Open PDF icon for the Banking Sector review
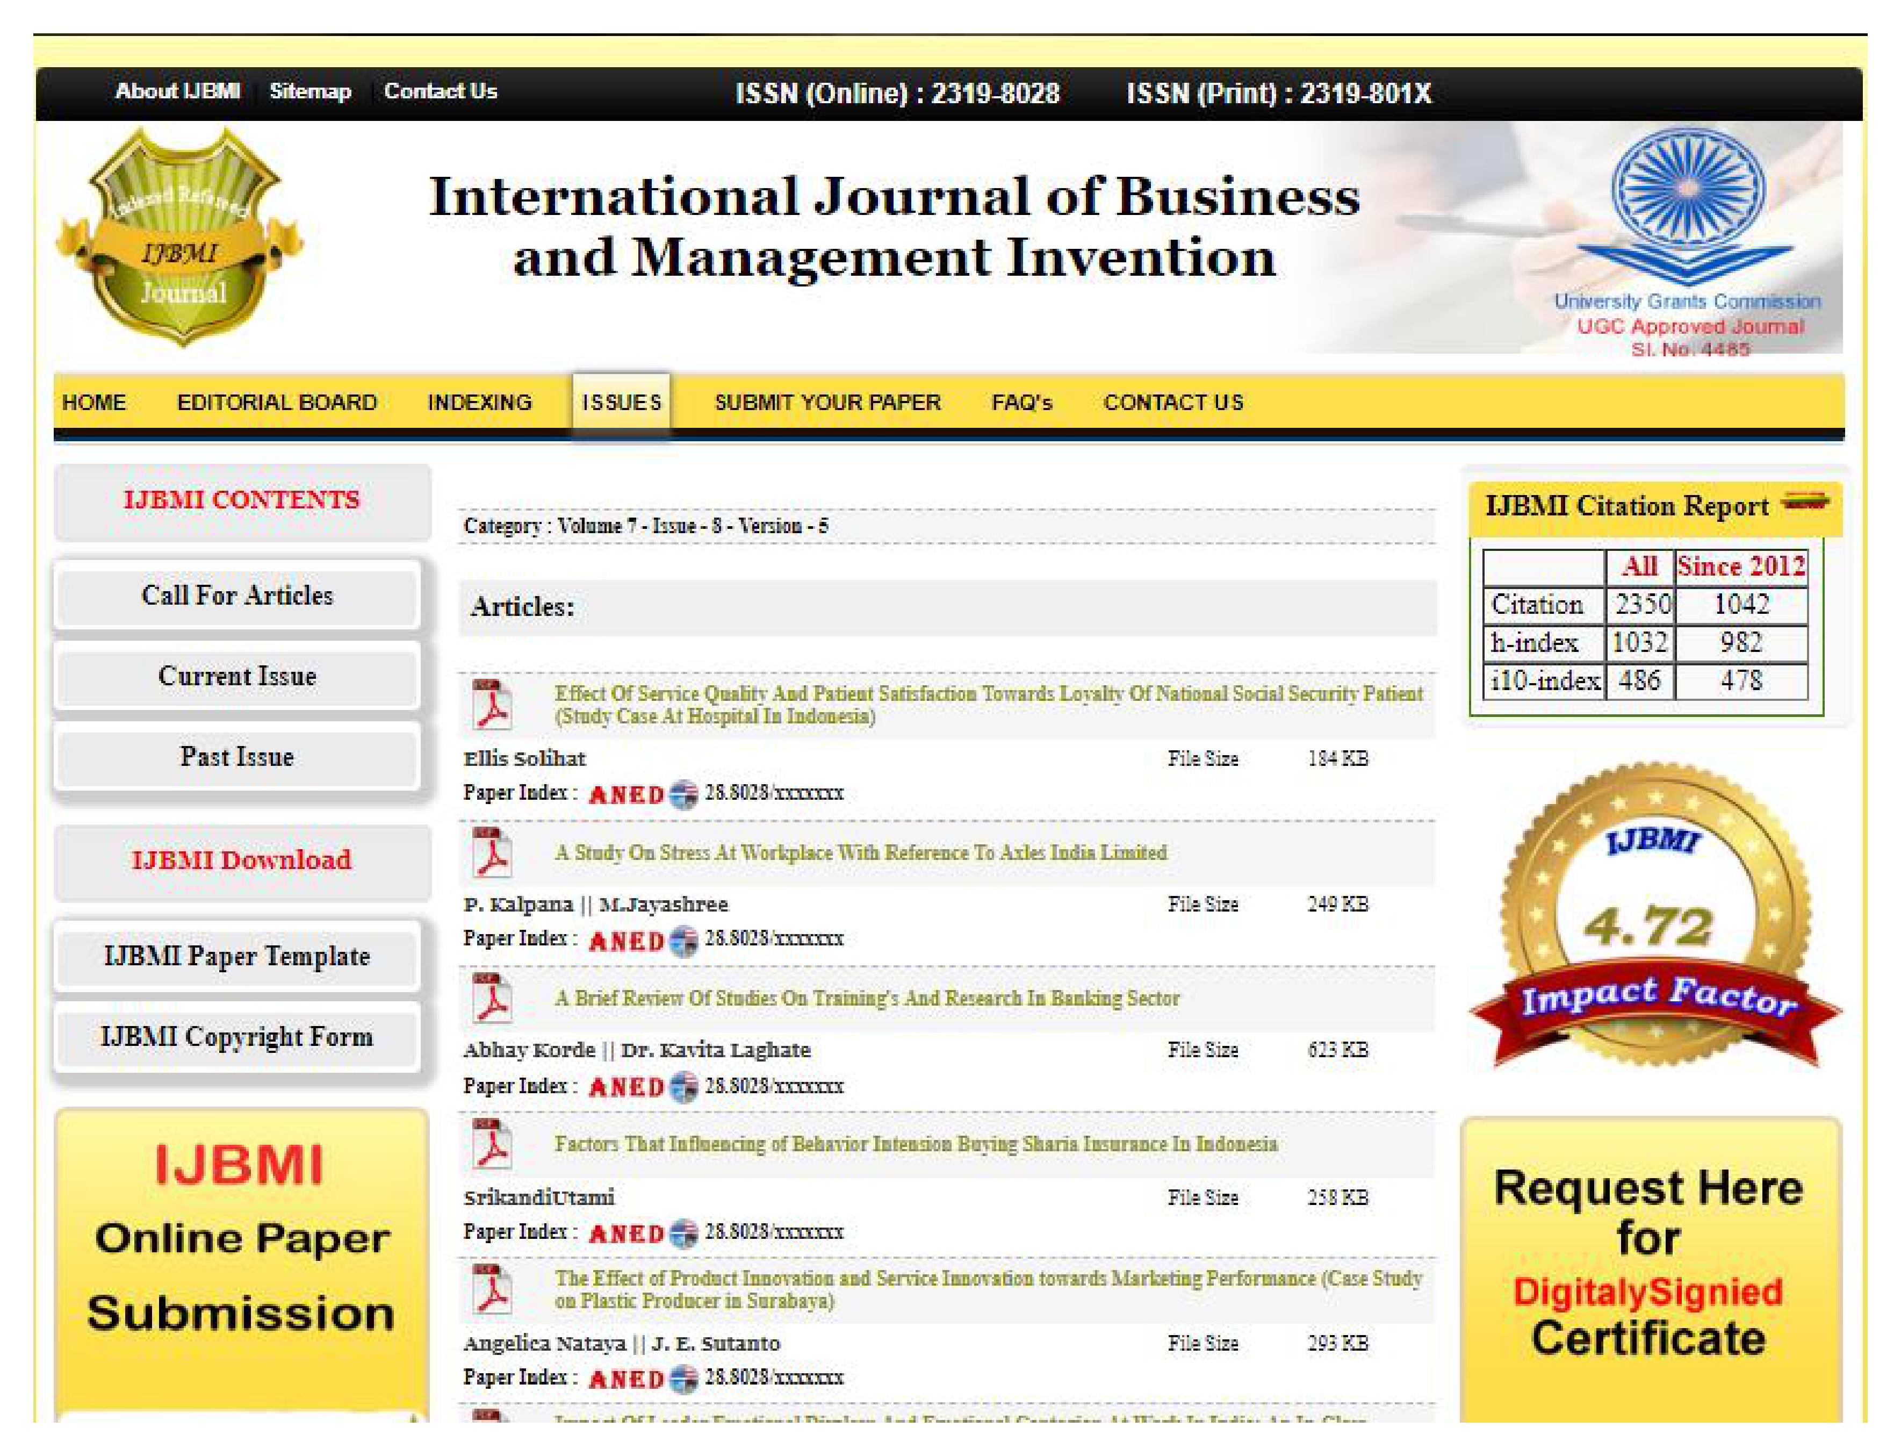 [491, 998]
